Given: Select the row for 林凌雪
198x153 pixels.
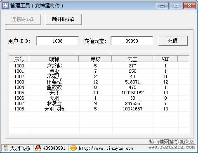Looking at the screenshot, I should (99, 103).
